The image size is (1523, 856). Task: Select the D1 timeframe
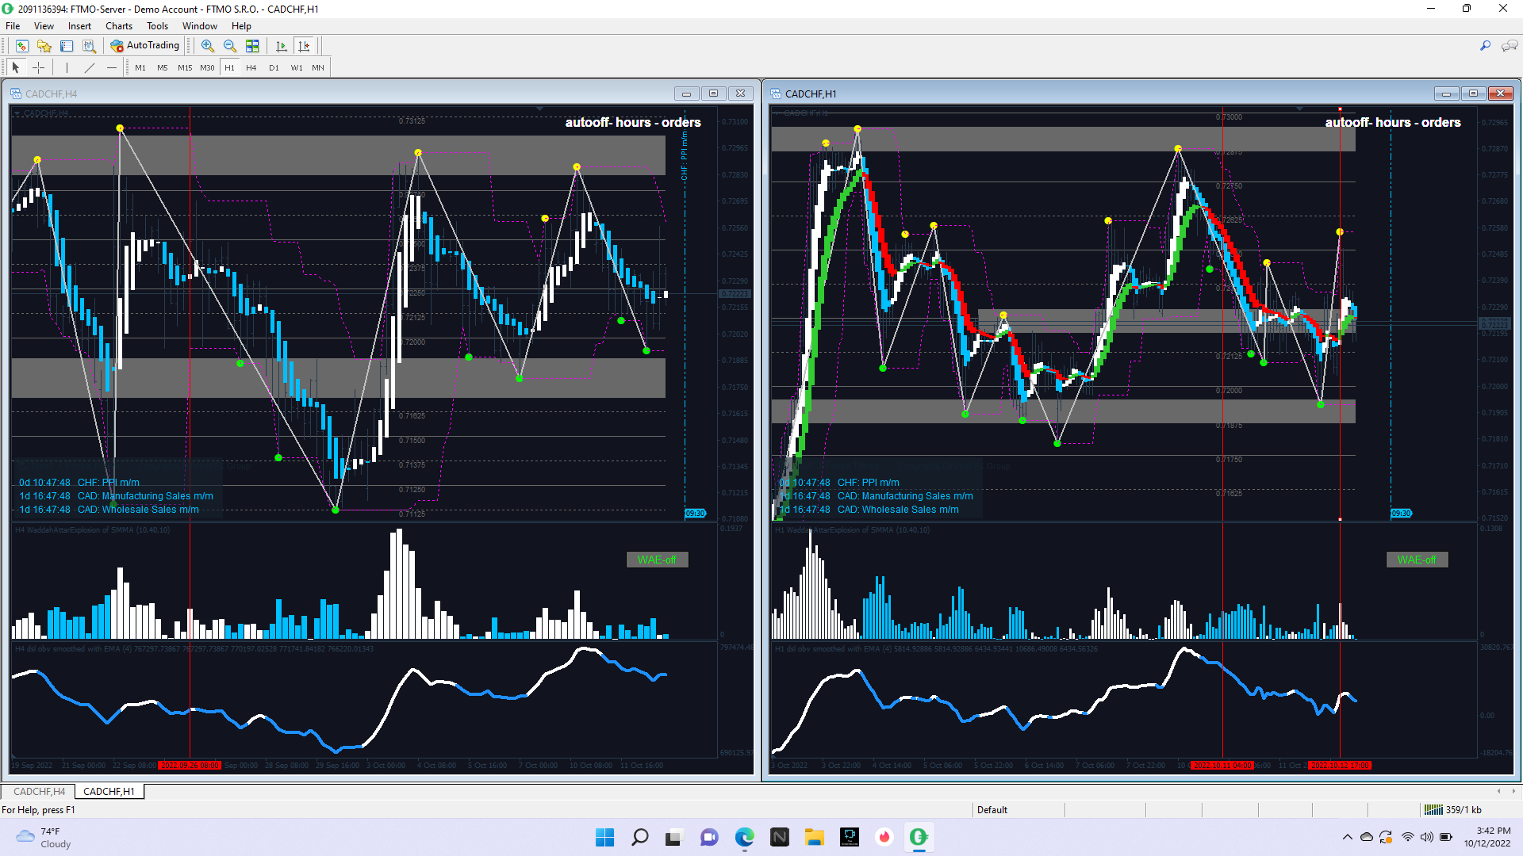tap(274, 67)
